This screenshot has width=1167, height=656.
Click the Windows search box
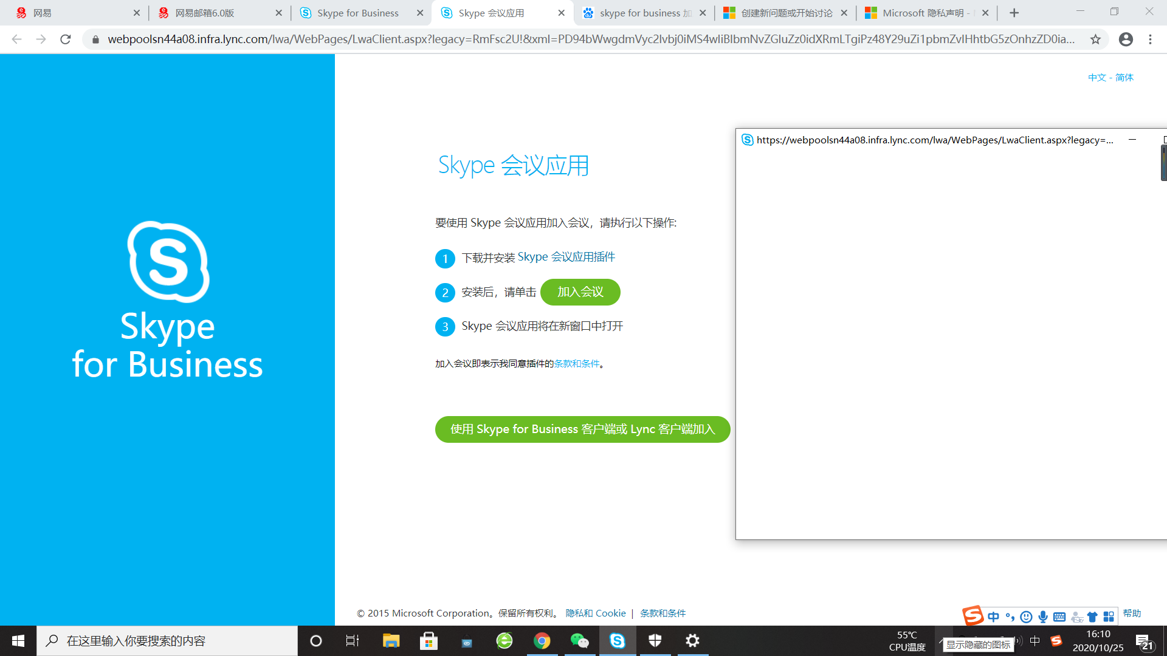[167, 641]
